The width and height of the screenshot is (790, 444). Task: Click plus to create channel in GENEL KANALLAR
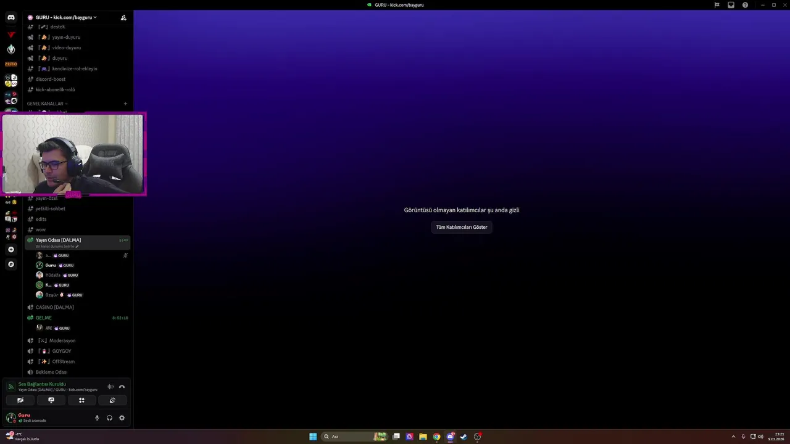tap(125, 104)
